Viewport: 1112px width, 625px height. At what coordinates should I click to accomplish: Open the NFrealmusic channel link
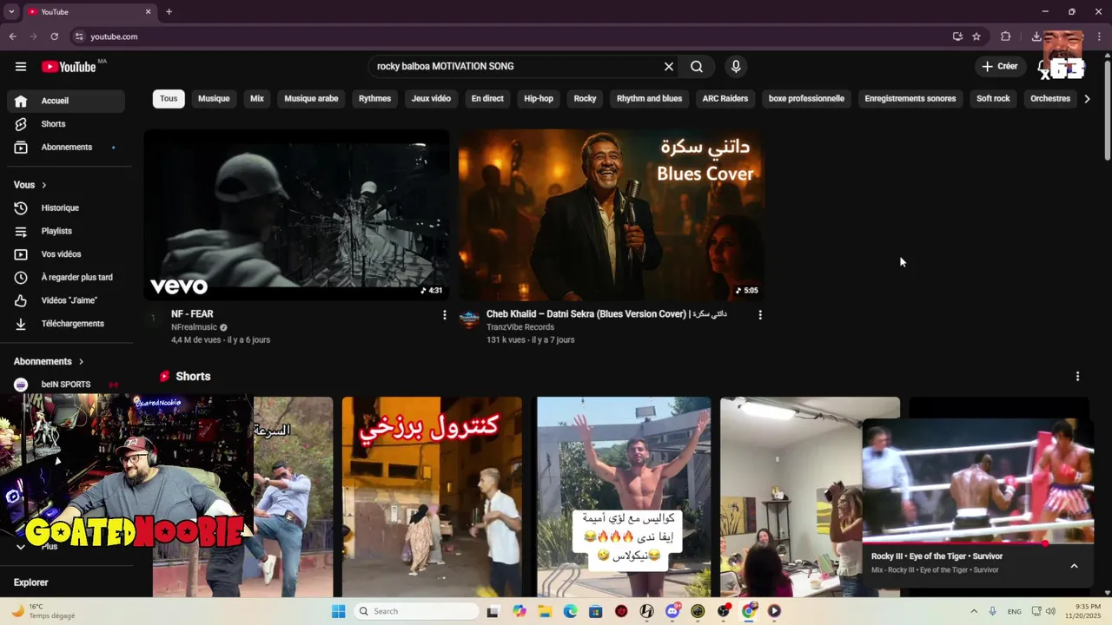[x=194, y=327]
